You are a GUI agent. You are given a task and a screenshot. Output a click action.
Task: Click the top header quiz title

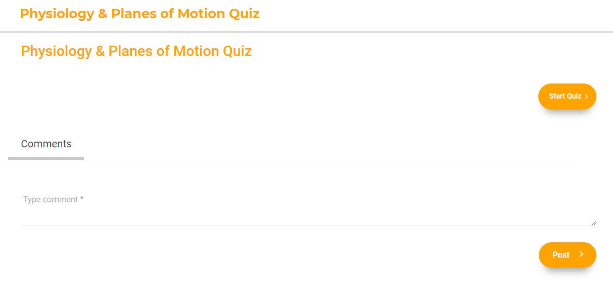140,14
